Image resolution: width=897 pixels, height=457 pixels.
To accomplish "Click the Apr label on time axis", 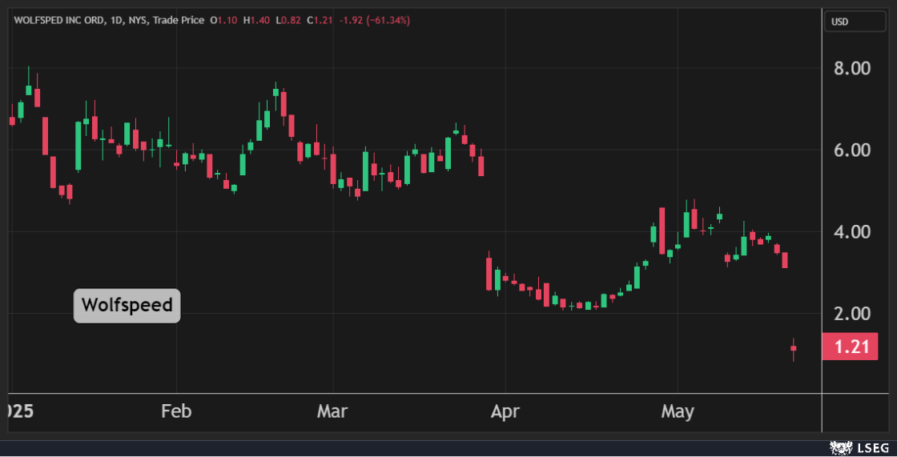I will [x=505, y=411].
